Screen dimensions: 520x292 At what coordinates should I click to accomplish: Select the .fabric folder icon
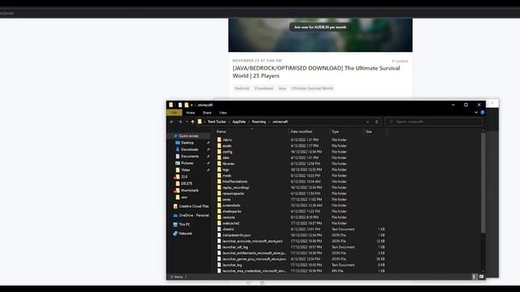click(x=219, y=140)
